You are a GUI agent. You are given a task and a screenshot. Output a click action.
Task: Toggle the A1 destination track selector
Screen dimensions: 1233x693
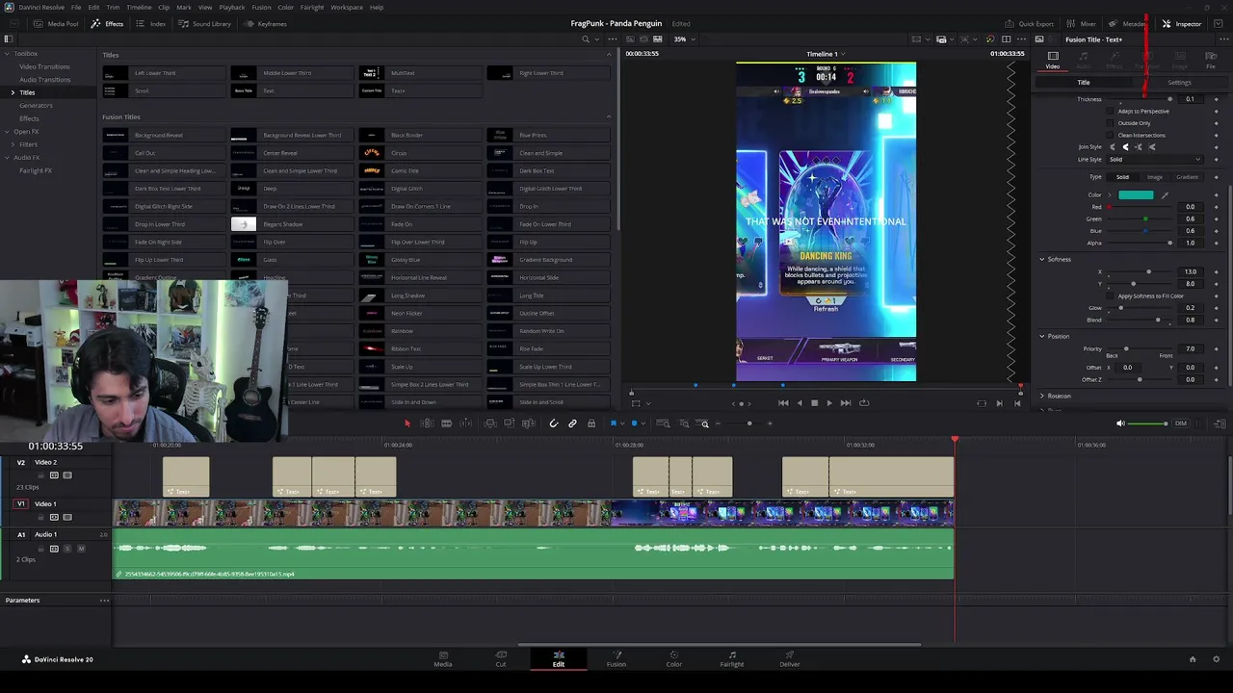pyautogui.click(x=21, y=534)
